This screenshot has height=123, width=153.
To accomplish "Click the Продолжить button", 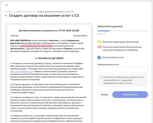I will tap(130, 95).
